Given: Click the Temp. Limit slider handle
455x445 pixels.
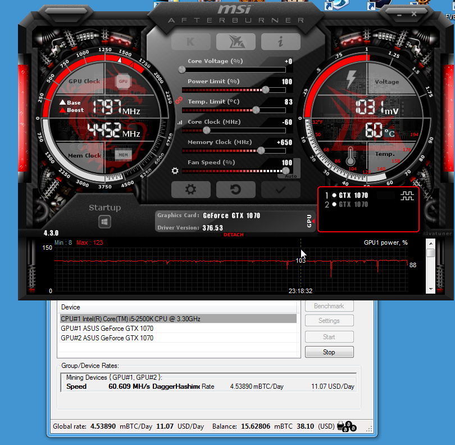Looking at the screenshot, I should click(256, 110).
